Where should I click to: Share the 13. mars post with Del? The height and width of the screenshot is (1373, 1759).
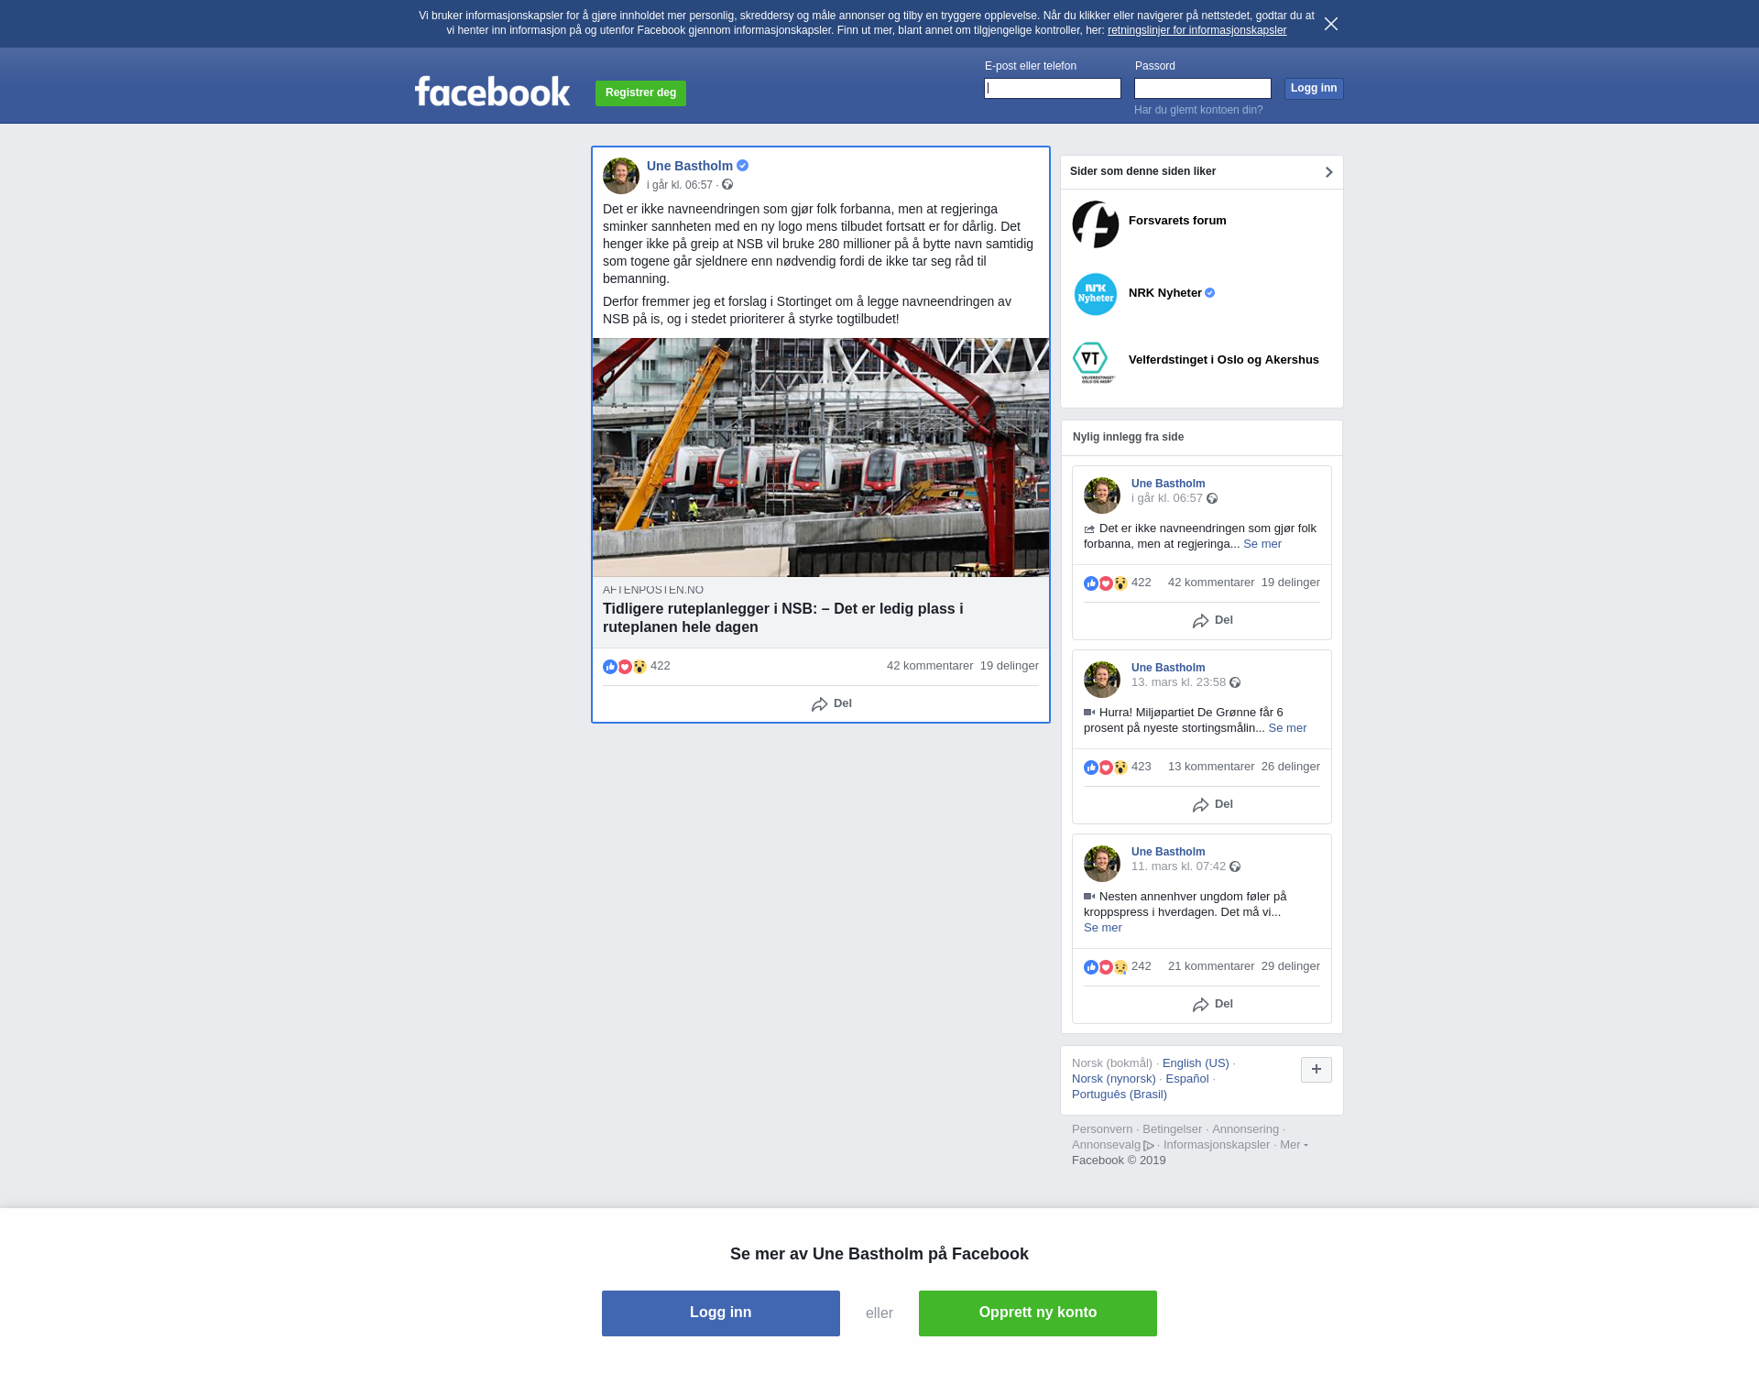click(x=1213, y=804)
